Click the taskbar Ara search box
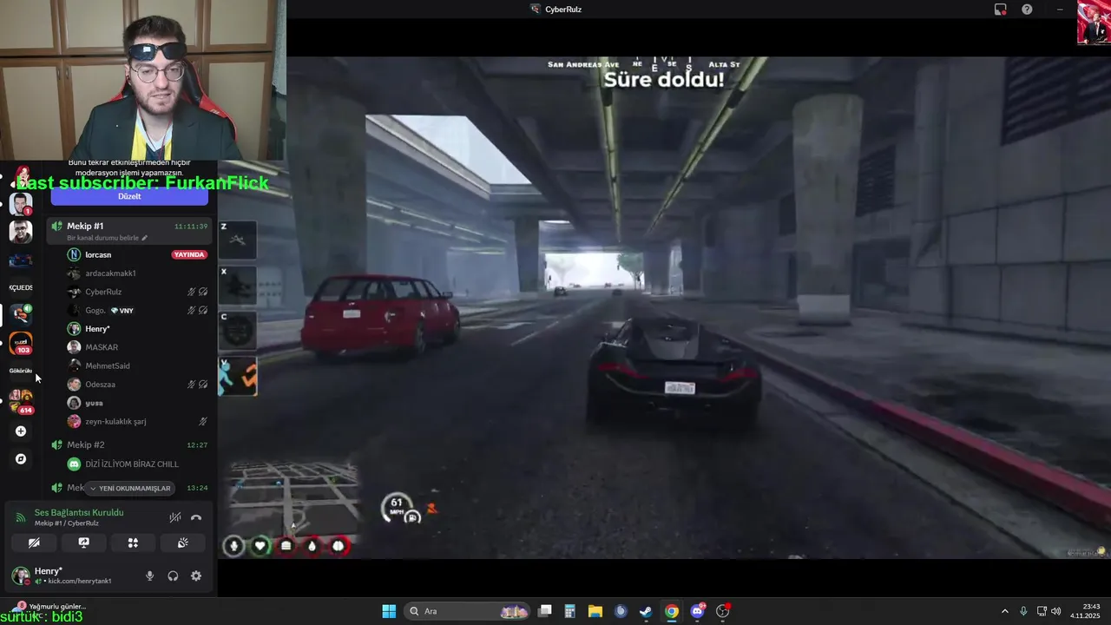 [x=469, y=611]
